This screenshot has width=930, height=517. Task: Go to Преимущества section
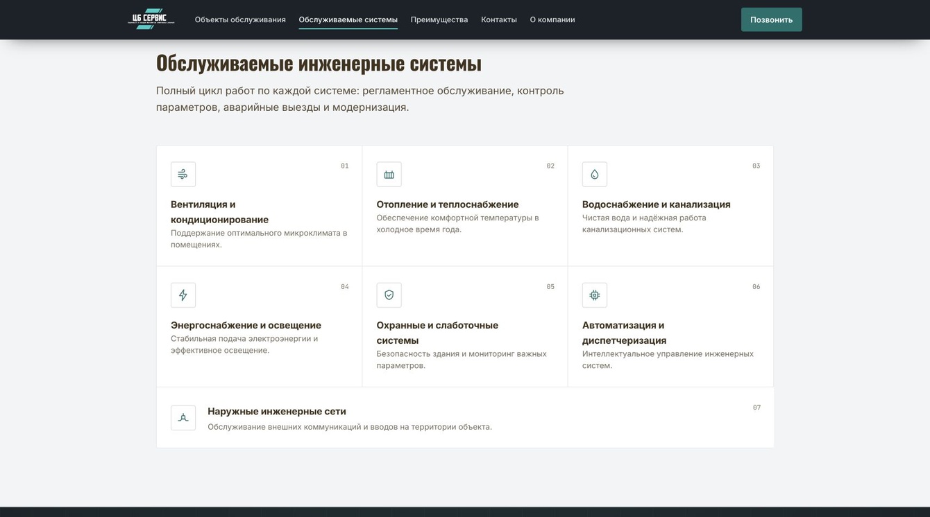pos(439,19)
